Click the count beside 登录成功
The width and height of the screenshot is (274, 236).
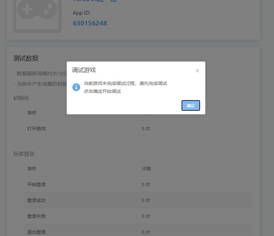point(146,200)
